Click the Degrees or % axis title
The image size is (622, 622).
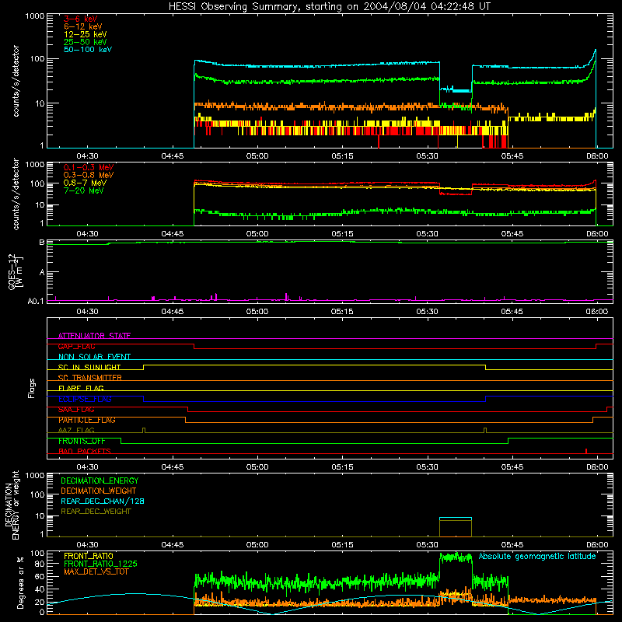20,582
